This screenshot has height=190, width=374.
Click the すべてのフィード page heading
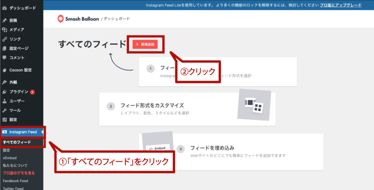[x=92, y=44]
